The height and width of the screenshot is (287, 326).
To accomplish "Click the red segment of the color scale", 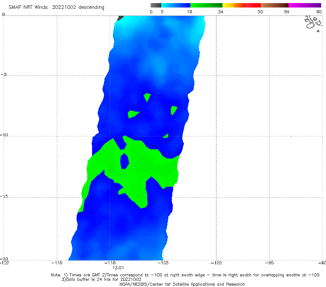I will (x=253, y=5).
